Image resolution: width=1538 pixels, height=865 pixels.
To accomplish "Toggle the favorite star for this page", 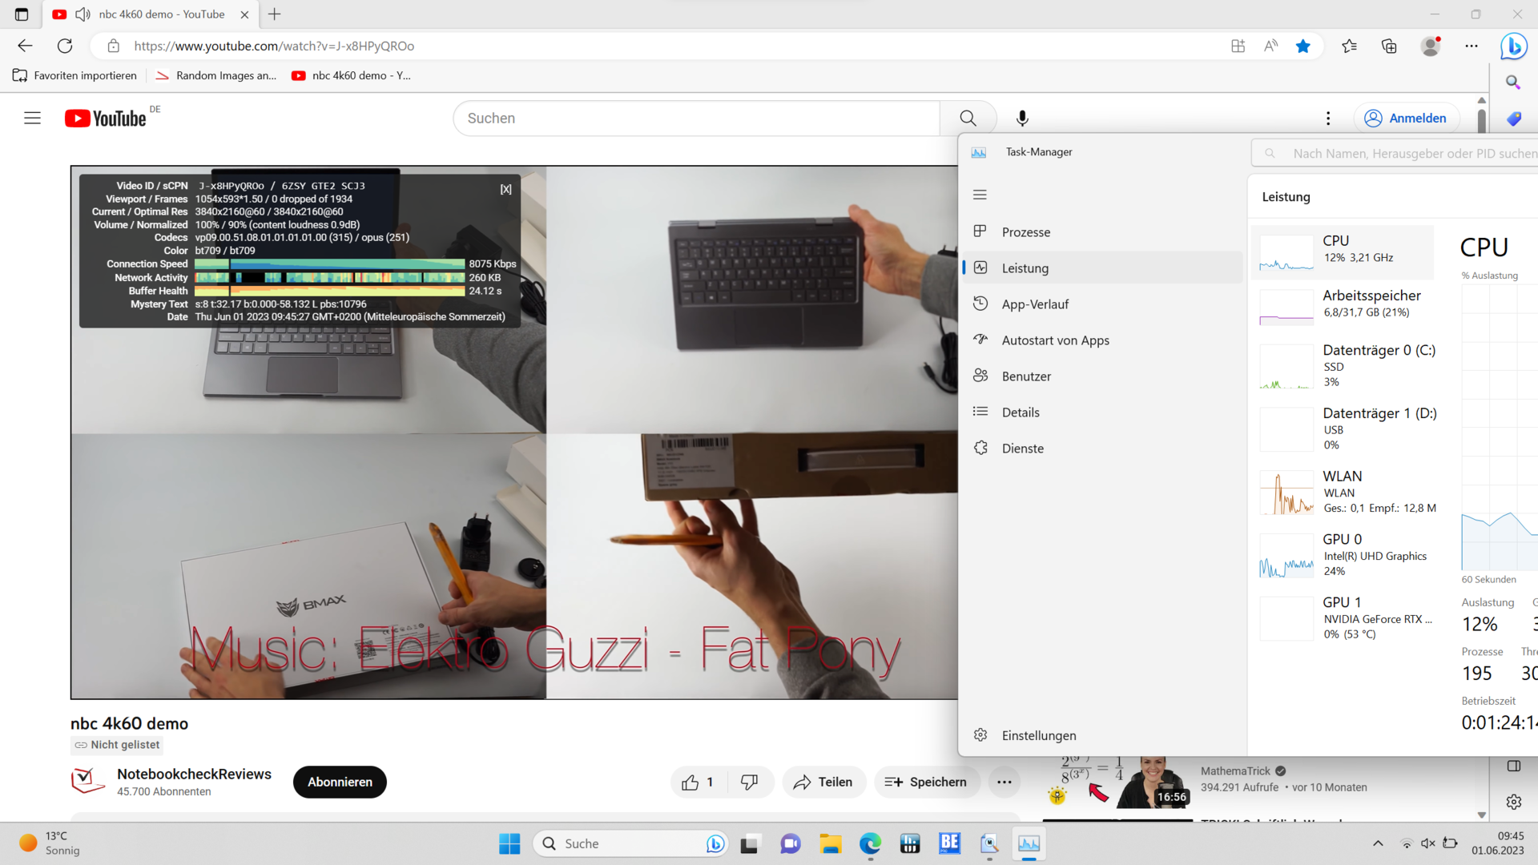I will point(1303,46).
